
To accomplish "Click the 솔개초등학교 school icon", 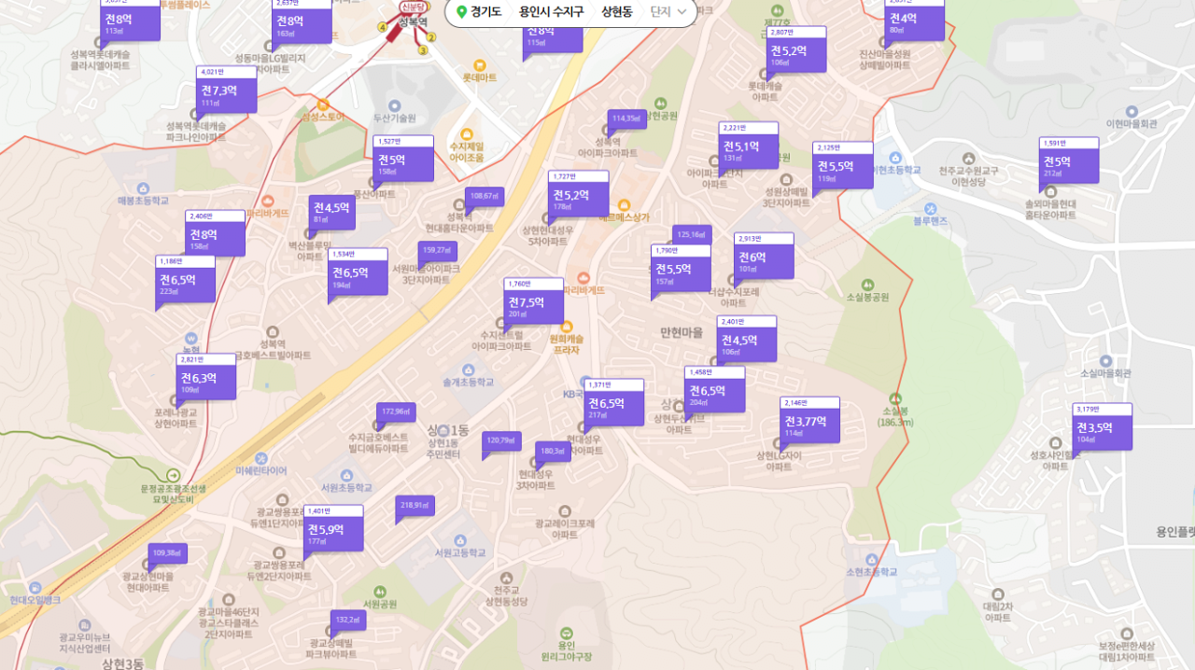I will (x=467, y=369).
